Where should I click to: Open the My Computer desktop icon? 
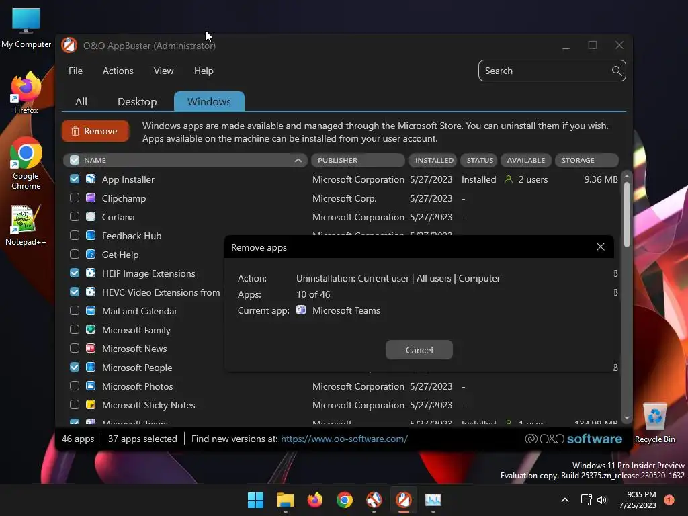26,27
